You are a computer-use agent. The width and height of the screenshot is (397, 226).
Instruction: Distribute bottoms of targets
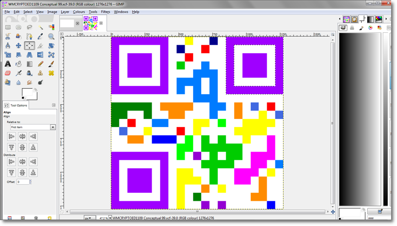(33, 172)
